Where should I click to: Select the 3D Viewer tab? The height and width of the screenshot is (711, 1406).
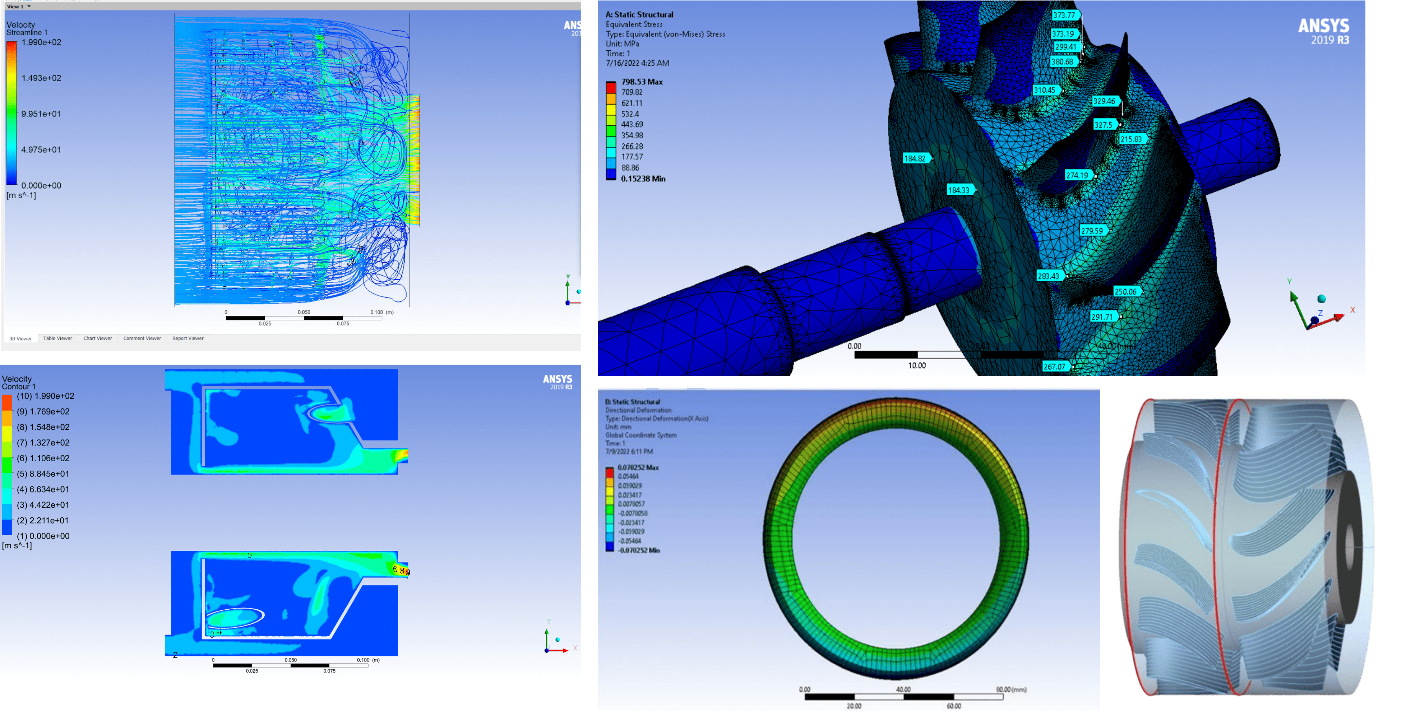click(x=20, y=338)
